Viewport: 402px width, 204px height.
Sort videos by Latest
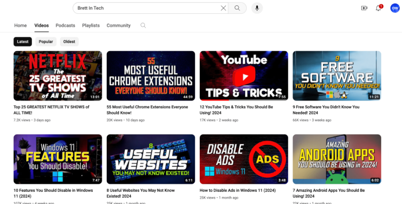coord(22,42)
